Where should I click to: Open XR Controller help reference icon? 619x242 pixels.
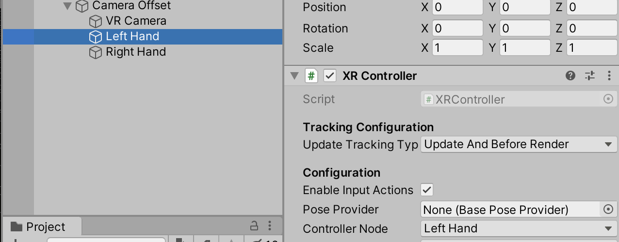point(570,76)
